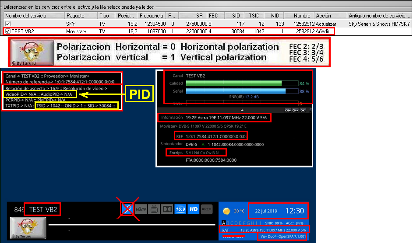This screenshot has width=413, height=243.
Task: Click 'Sky Serien & Shows HD/SKY' cell
Action: pyautogui.click(x=379, y=24)
